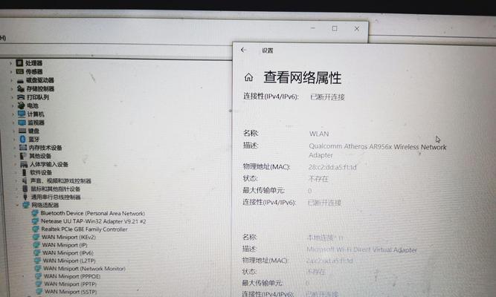This screenshot has width=496, height=297.
Task: Expand the 其他设备 tree node
Action: pyautogui.click(x=15, y=156)
